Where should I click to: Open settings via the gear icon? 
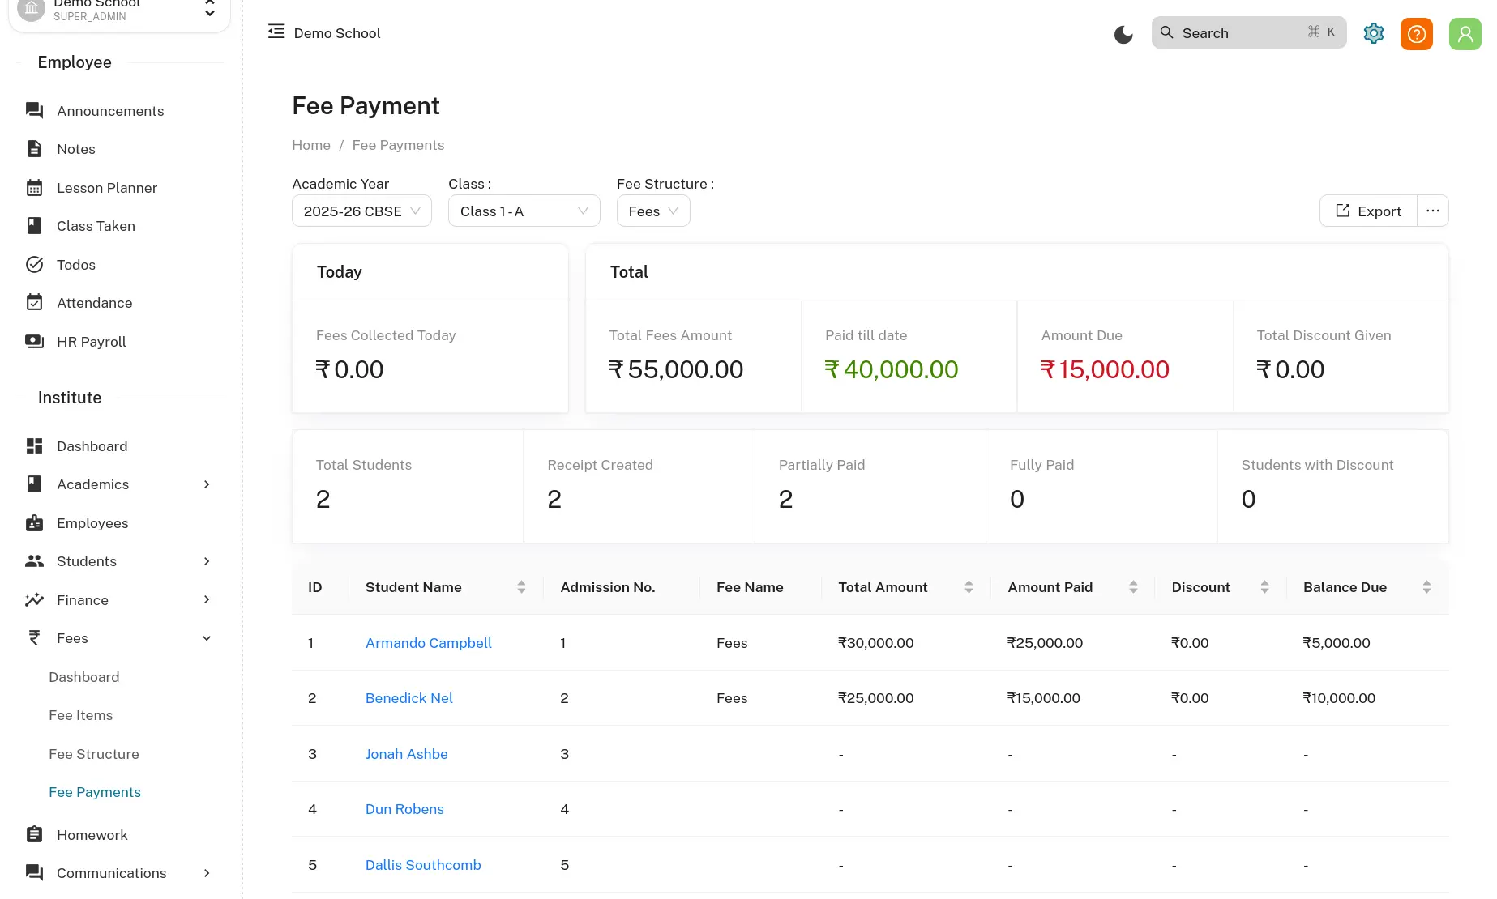1373,34
